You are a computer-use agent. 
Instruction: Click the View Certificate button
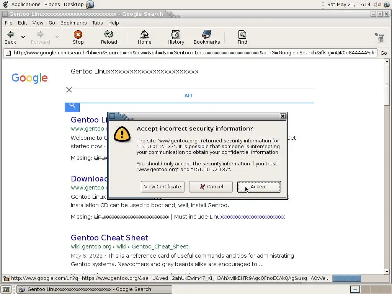coord(162,187)
